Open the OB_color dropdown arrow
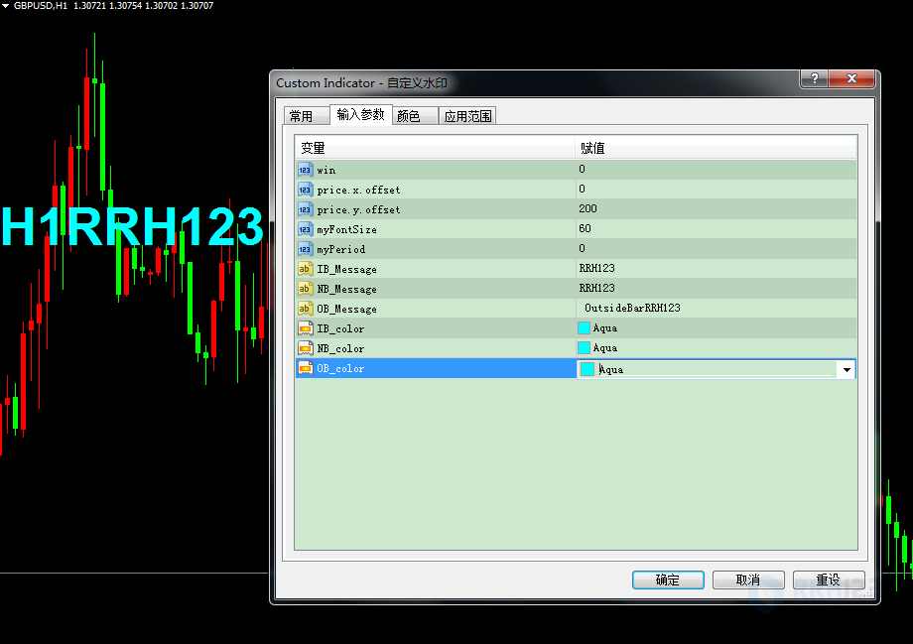Viewport: 913px width, 644px height. 847,369
